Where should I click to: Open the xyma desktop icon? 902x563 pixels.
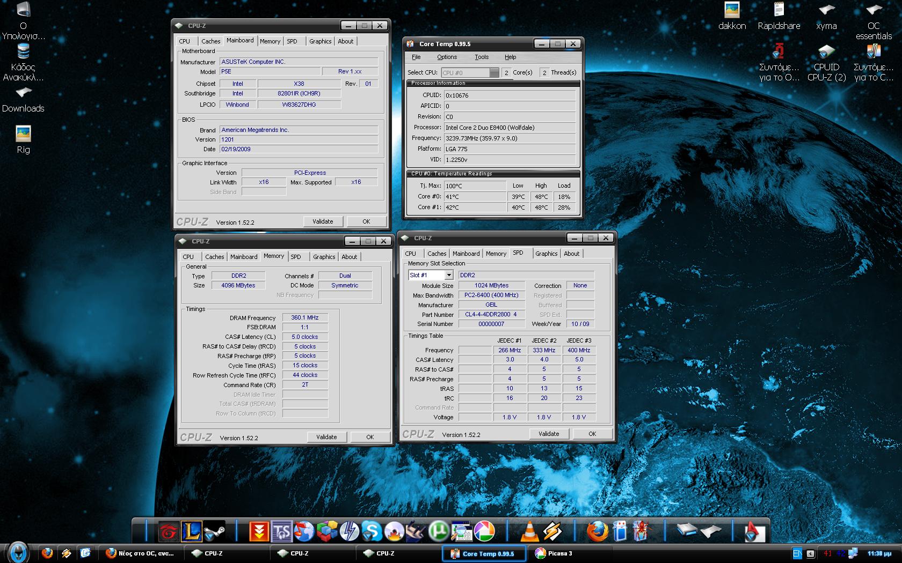(826, 16)
